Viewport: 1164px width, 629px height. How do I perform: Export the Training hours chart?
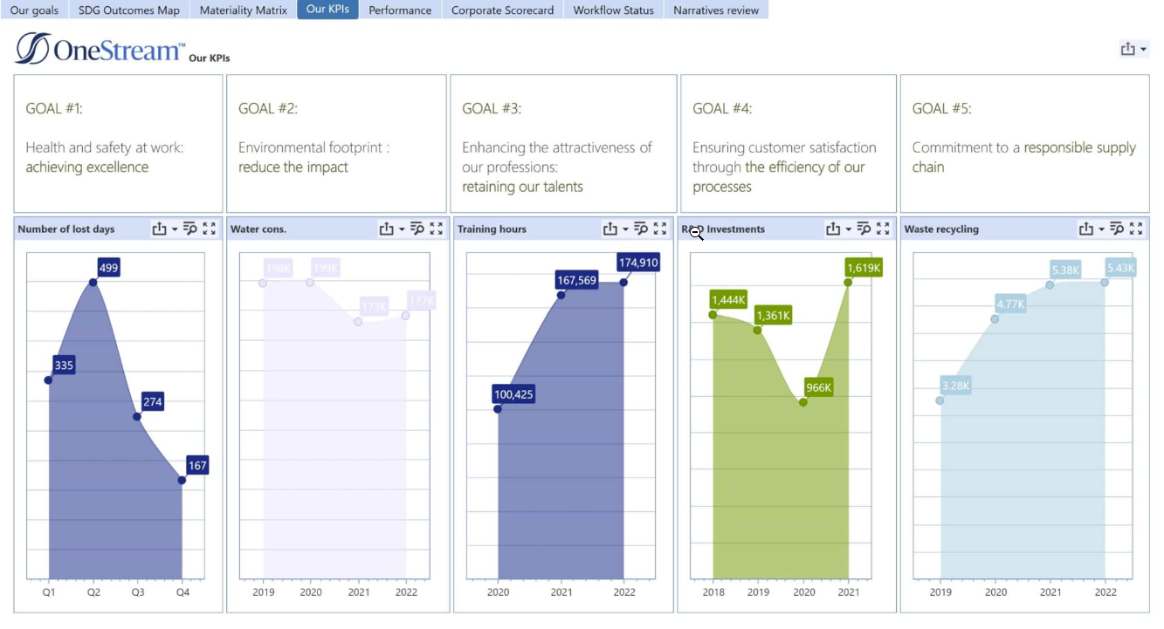tap(610, 229)
